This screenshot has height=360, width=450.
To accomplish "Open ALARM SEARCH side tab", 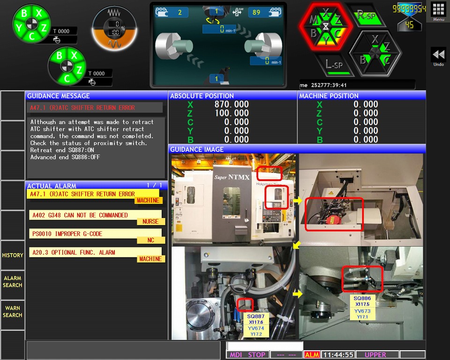I will click(x=13, y=282).
